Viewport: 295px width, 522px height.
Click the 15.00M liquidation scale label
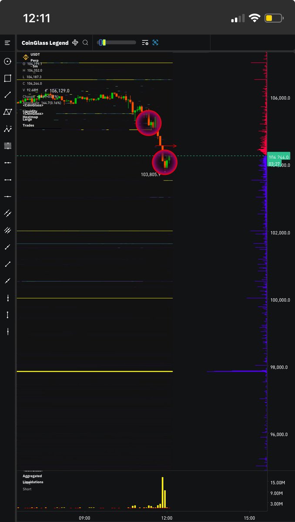(278, 483)
